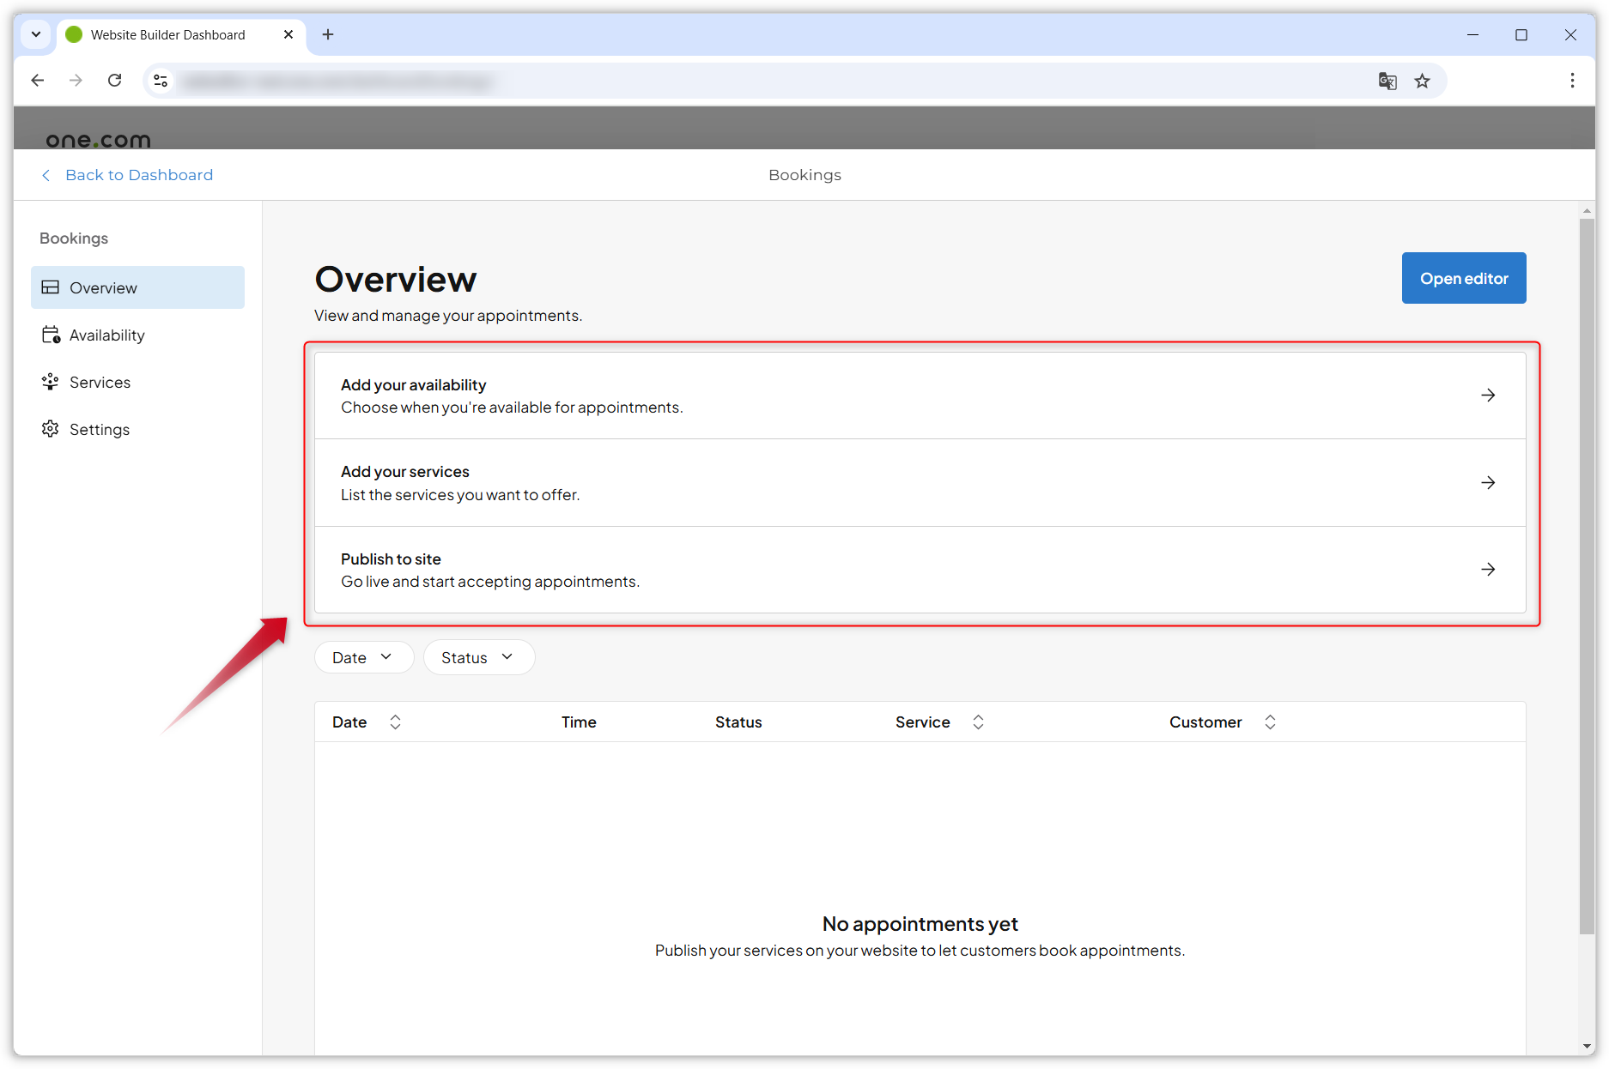Open the Date filter dropdown
The image size is (1609, 1069).
[363, 657]
